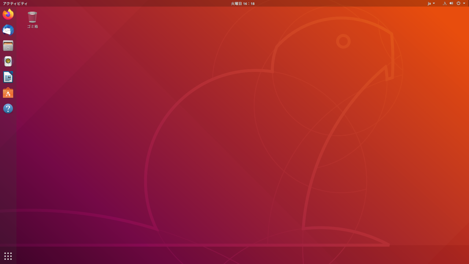This screenshot has height=264, width=469.
Task: Open the Files manager in the dock
Action: pyautogui.click(x=8, y=46)
